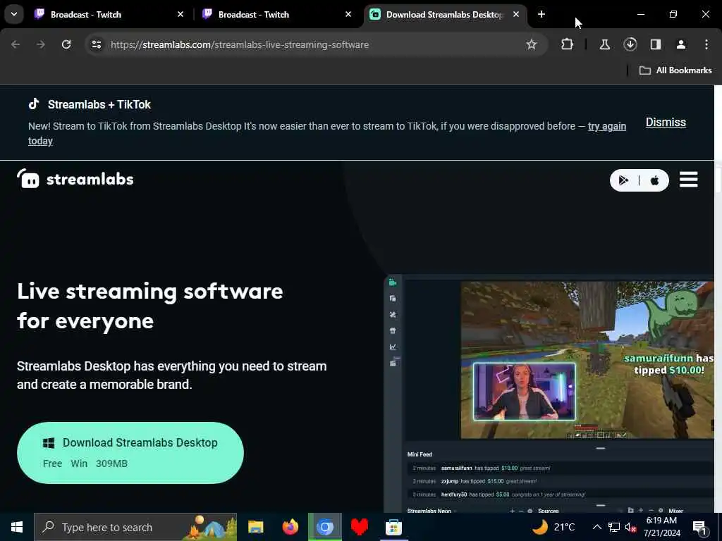Bookmark this page with the star icon

tap(532, 44)
